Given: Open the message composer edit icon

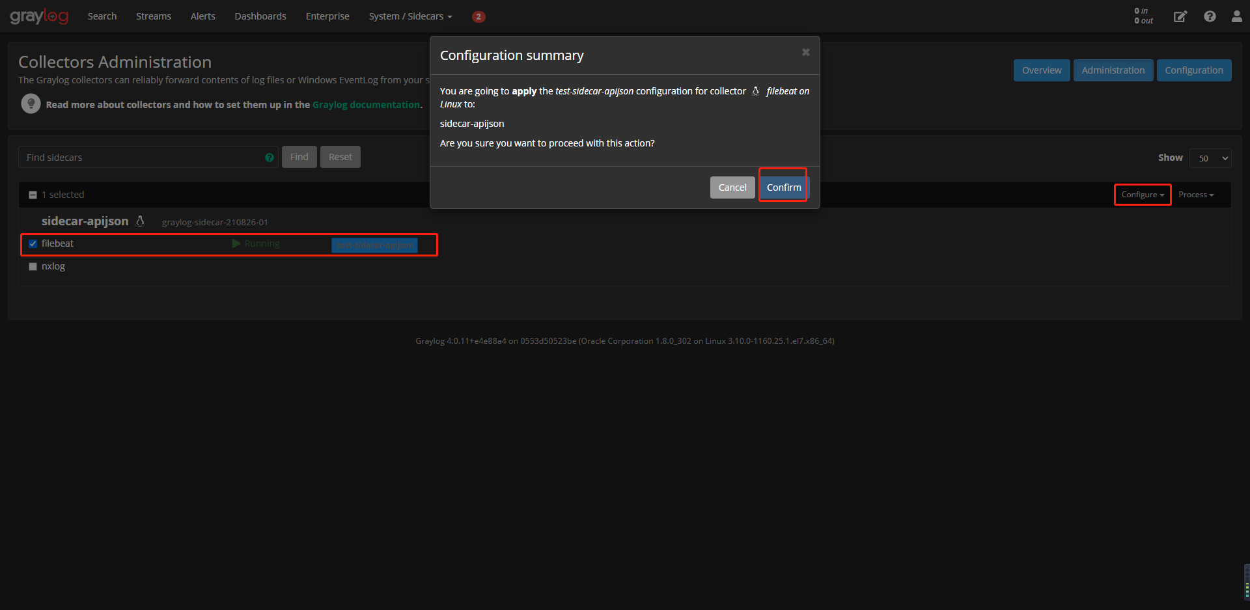Looking at the screenshot, I should [1180, 16].
